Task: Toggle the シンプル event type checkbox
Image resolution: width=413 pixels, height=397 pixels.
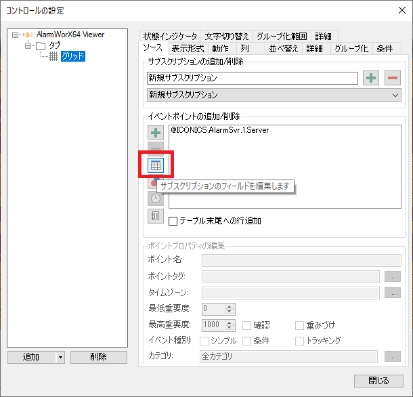Action: pyautogui.click(x=204, y=341)
